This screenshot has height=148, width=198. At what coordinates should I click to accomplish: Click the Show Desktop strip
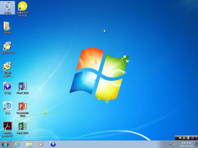[x=197, y=144]
